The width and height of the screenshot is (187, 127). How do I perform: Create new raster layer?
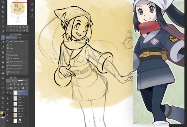tap(7, 88)
